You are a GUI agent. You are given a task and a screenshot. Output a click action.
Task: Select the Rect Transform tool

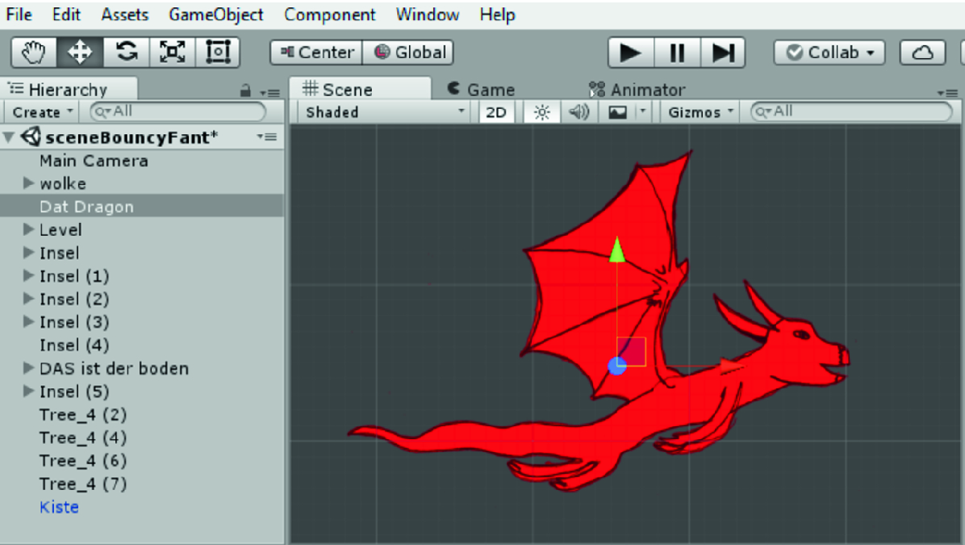coord(218,52)
